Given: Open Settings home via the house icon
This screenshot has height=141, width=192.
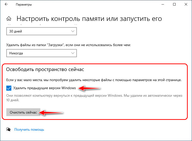Looking at the screenshot, I should [9, 19].
